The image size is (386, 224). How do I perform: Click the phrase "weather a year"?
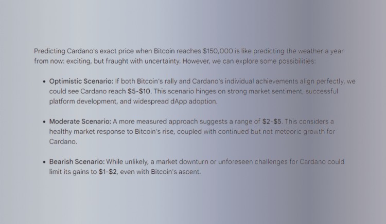point(321,51)
